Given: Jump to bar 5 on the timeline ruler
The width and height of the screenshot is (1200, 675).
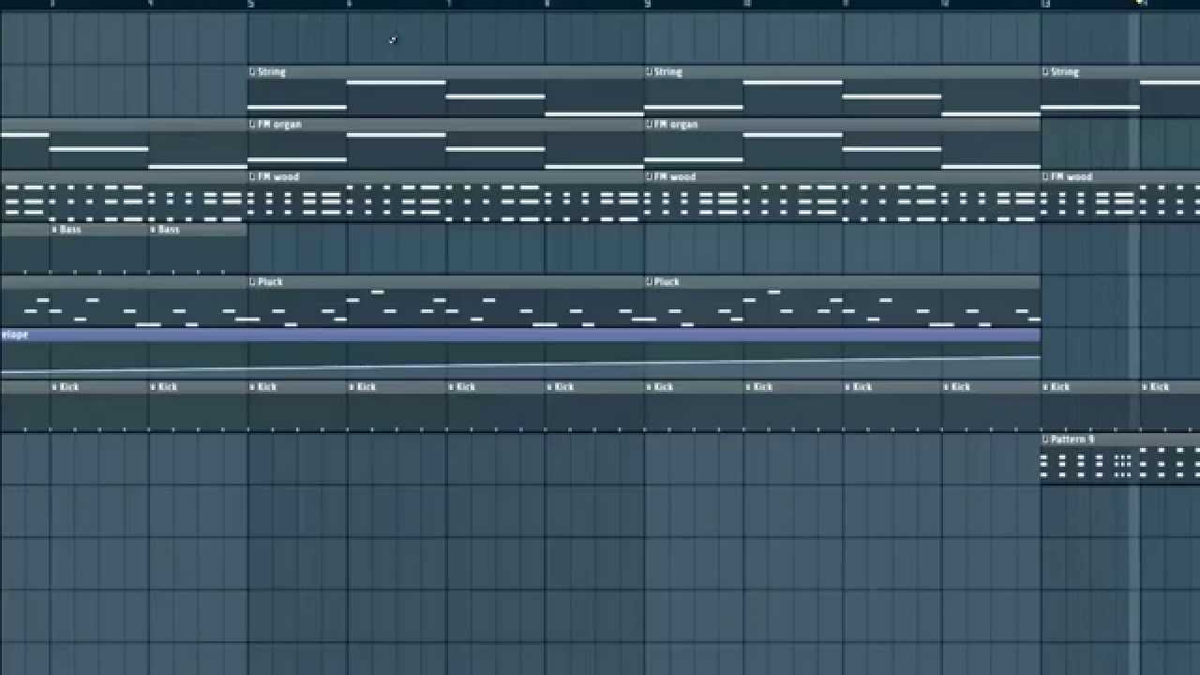Looking at the screenshot, I should pyautogui.click(x=250, y=4).
